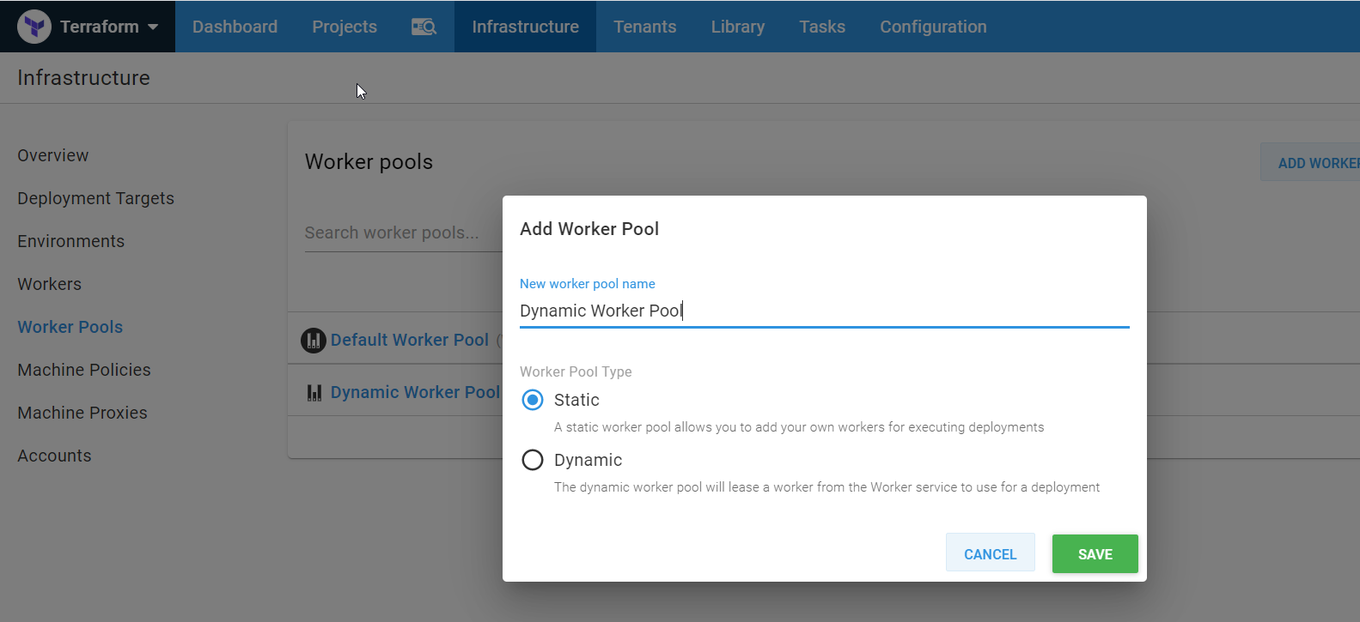
Task: Cancel the Add Worker Pool dialog
Action: point(990,554)
